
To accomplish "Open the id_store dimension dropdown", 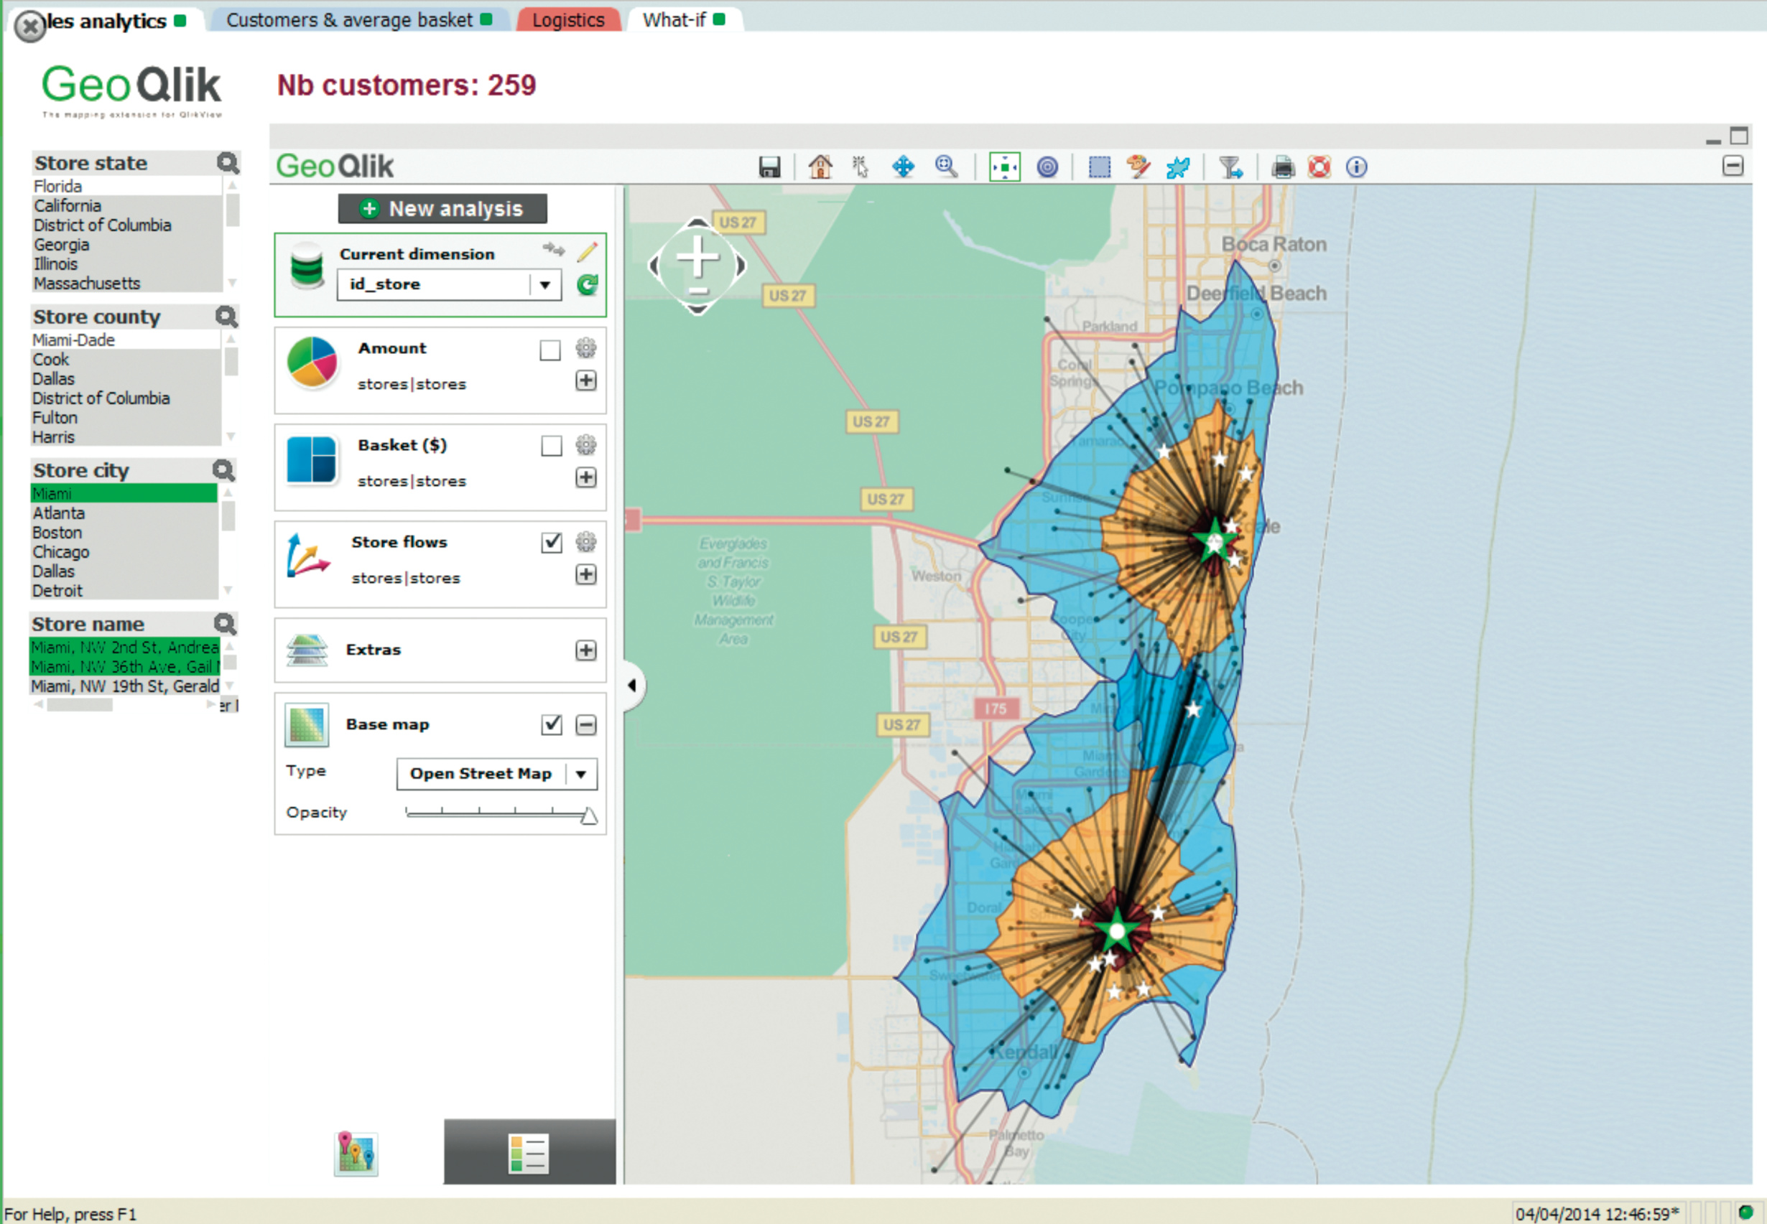I will (x=544, y=285).
